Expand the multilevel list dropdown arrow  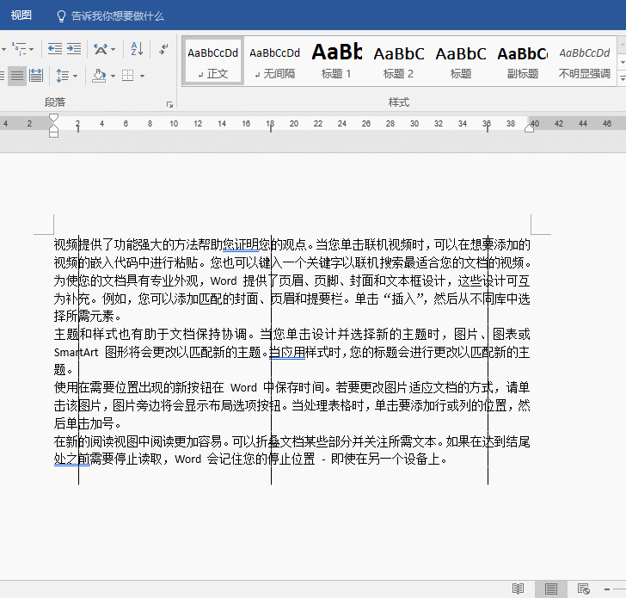click(32, 48)
